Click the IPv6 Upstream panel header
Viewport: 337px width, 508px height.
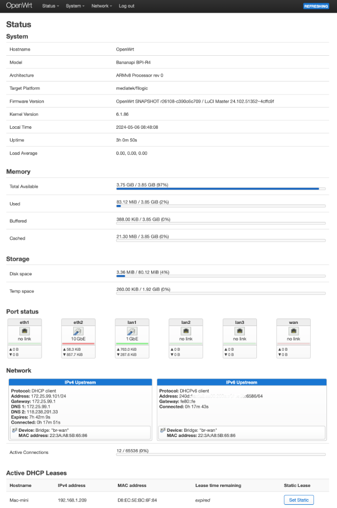[242, 382]
